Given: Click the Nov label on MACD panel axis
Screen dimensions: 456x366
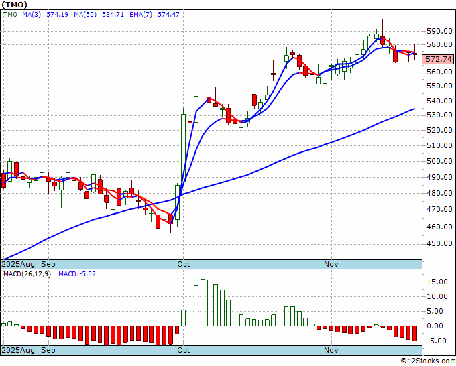Looking at the screenshot, I should pyautogui.click(x=331, y=350).
